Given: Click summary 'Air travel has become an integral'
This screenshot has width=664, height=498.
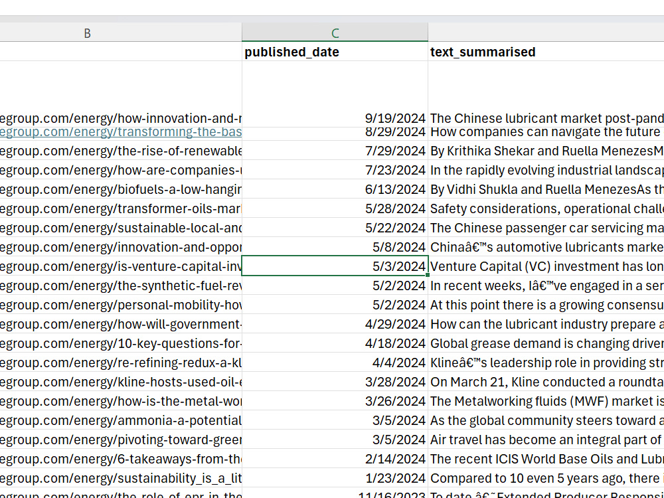Looking at the screenshot, I should coord(546,440).
